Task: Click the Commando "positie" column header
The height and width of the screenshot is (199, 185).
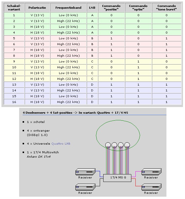Action: click(x=111, y=8)
